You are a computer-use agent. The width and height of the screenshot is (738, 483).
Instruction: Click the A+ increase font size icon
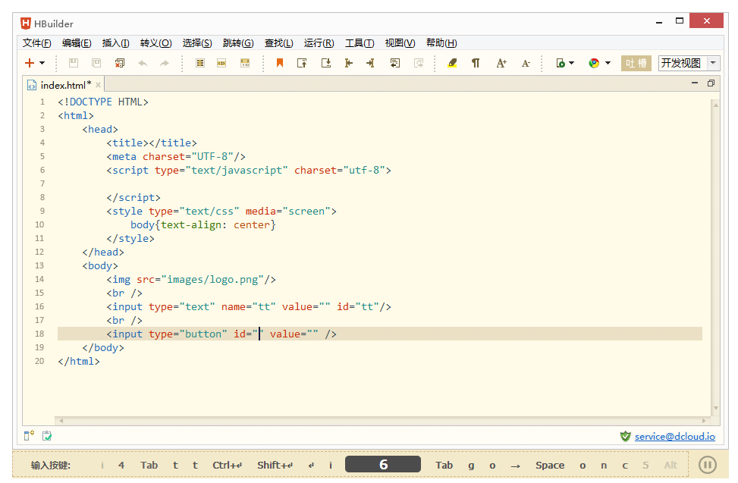(501, 63)
